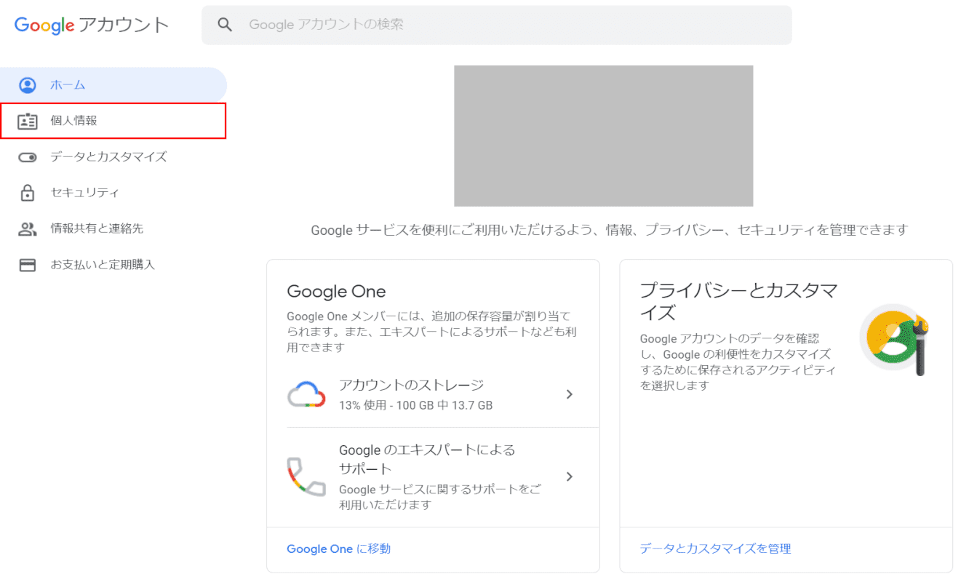Open セキュリティ in the sidebar
Screen dimensions: 961x582
[113, 193]
